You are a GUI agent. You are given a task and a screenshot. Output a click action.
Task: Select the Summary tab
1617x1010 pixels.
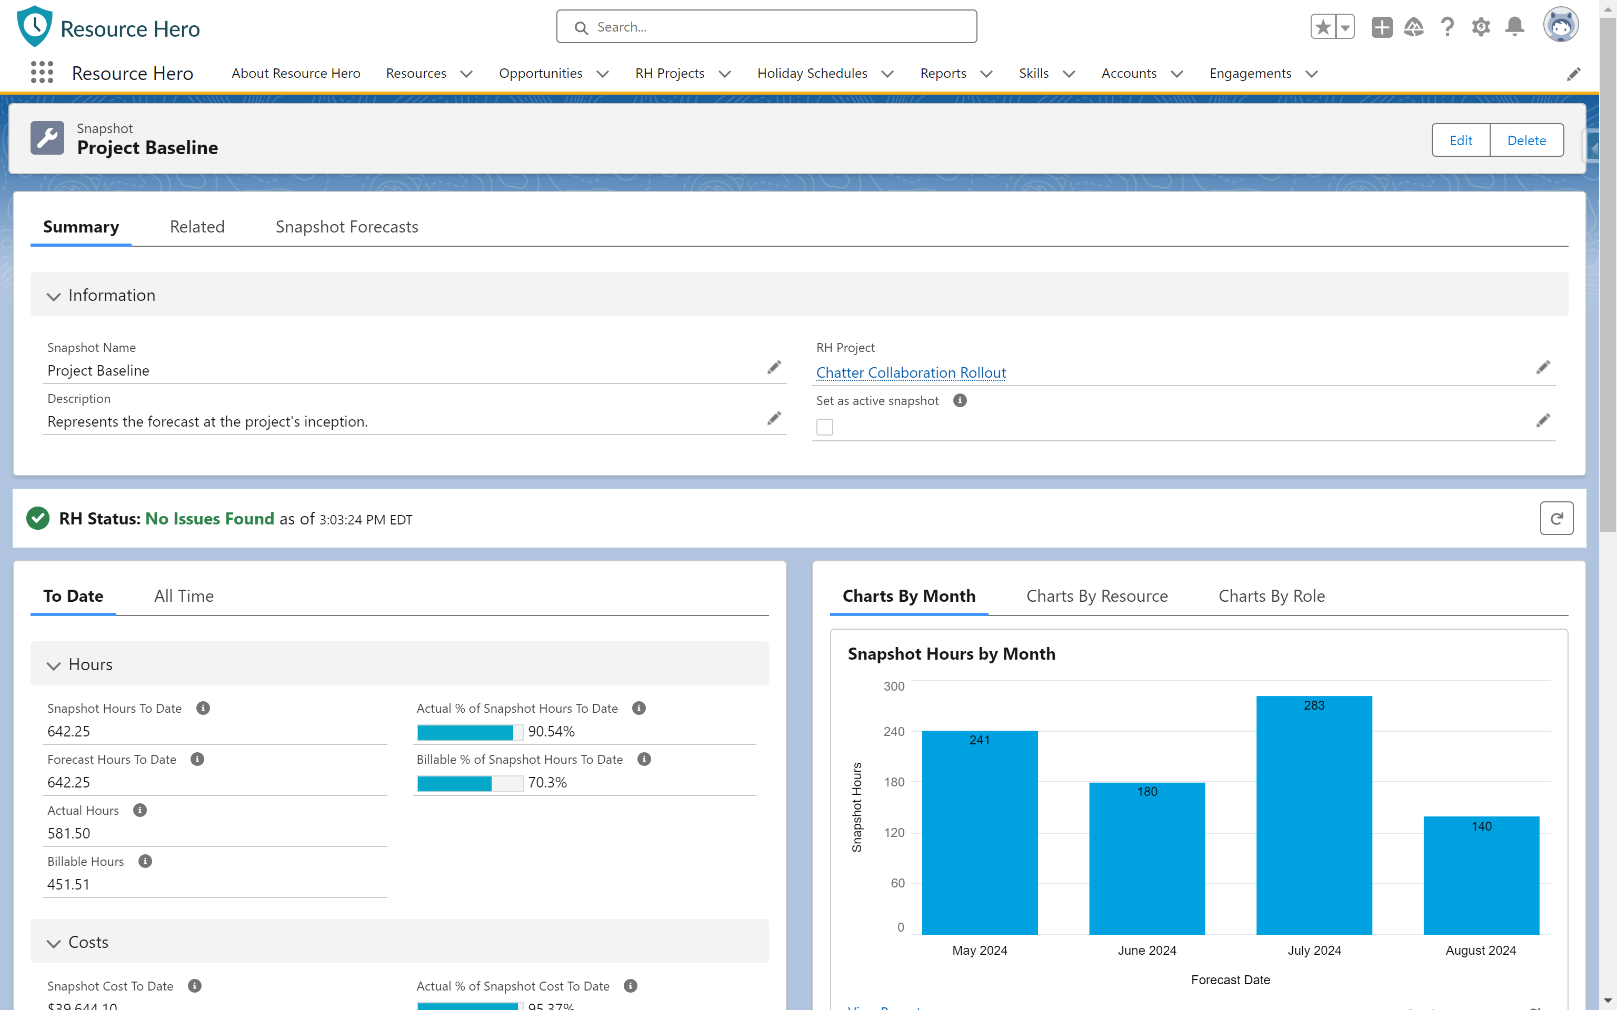[x=81, y=227]
